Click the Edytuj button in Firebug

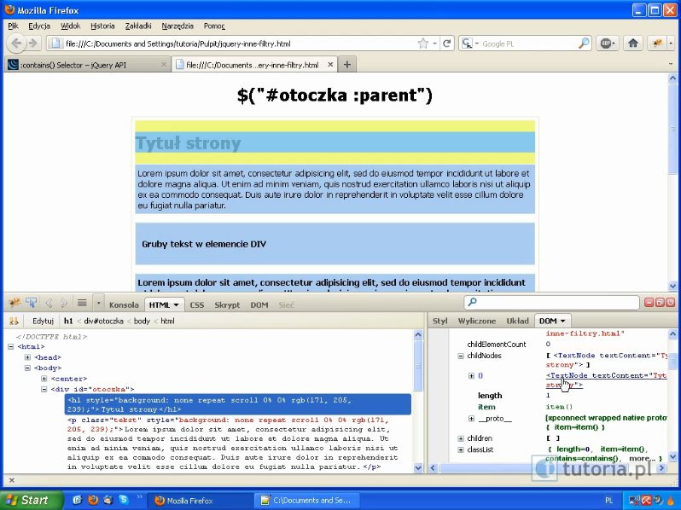(43, 321)
